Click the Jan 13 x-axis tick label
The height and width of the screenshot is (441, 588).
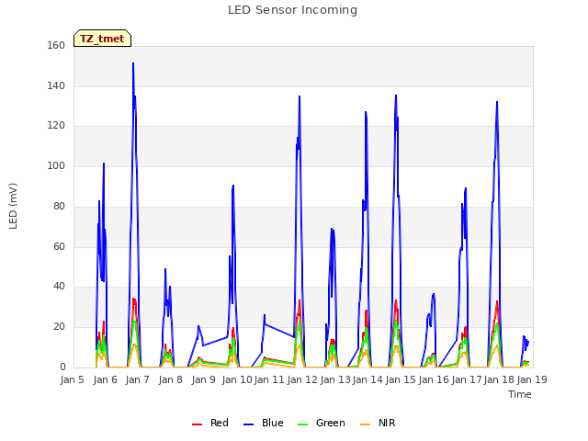tap(335, 379)
